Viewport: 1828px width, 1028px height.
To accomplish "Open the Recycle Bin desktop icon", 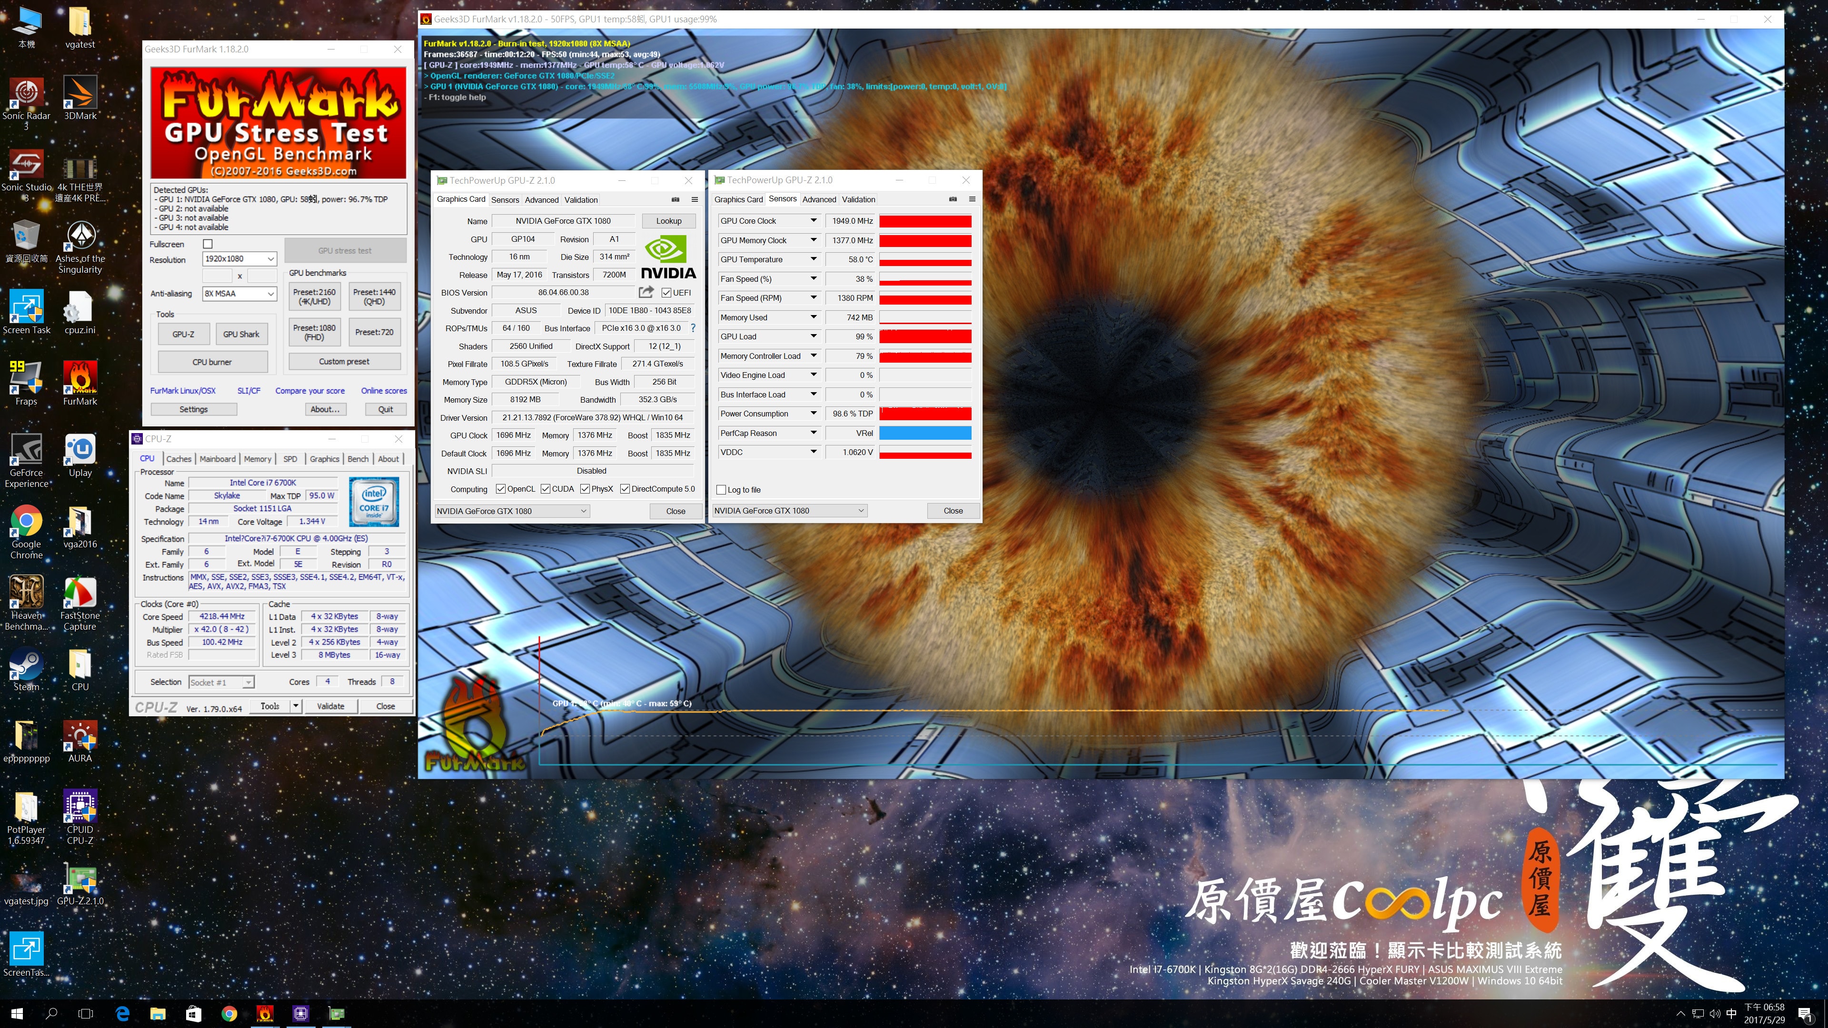I will point(26,241).
